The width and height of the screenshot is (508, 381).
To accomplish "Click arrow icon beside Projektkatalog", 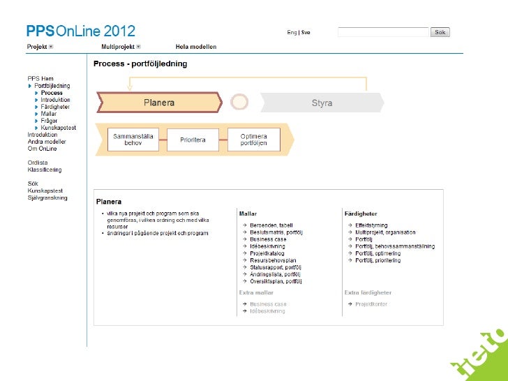I will pyautogui.click(x=245, y=253).
